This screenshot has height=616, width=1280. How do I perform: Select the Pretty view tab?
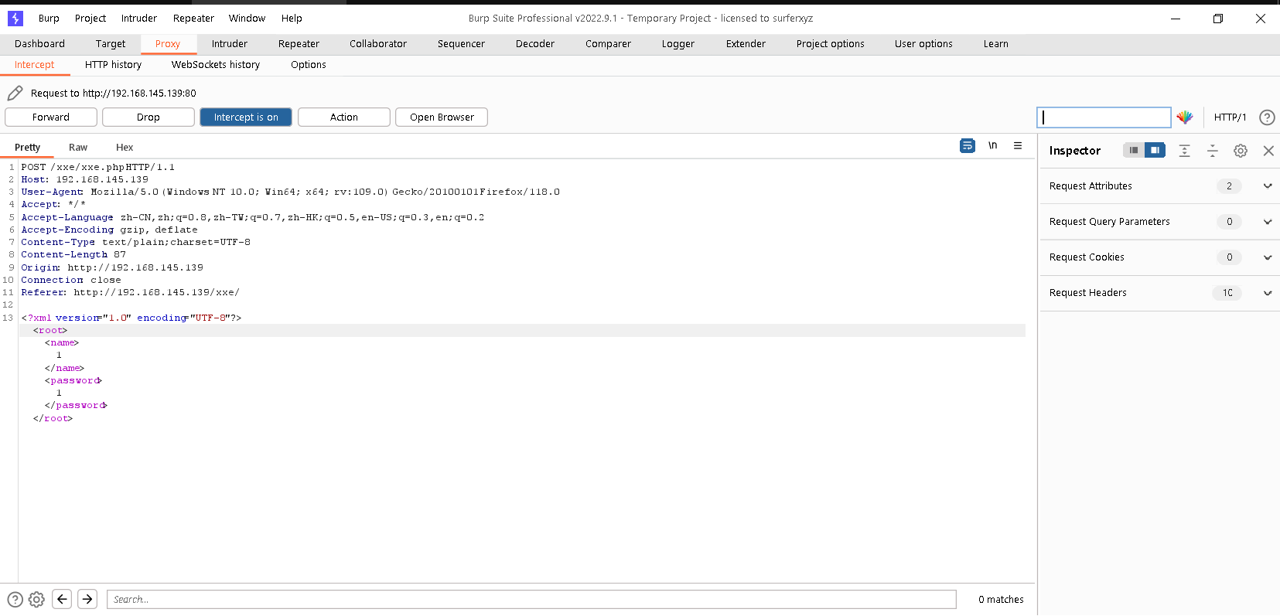27,148
